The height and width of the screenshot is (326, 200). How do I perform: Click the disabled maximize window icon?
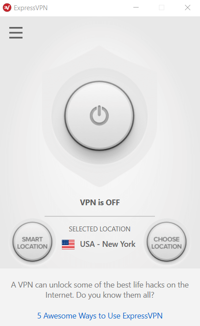[162, 8]
